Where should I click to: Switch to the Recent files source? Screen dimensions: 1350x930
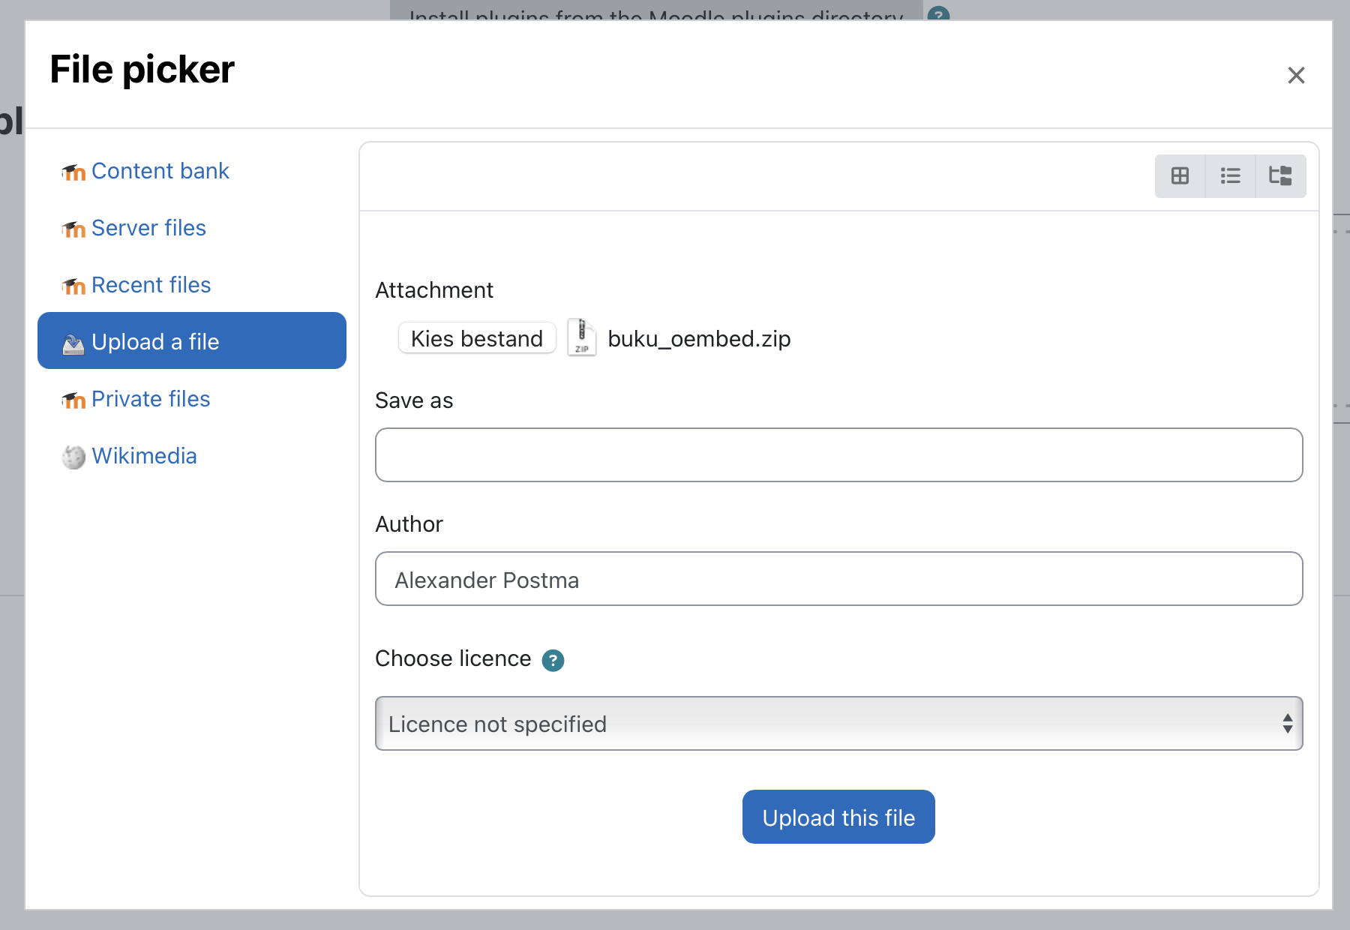[151, 285]
